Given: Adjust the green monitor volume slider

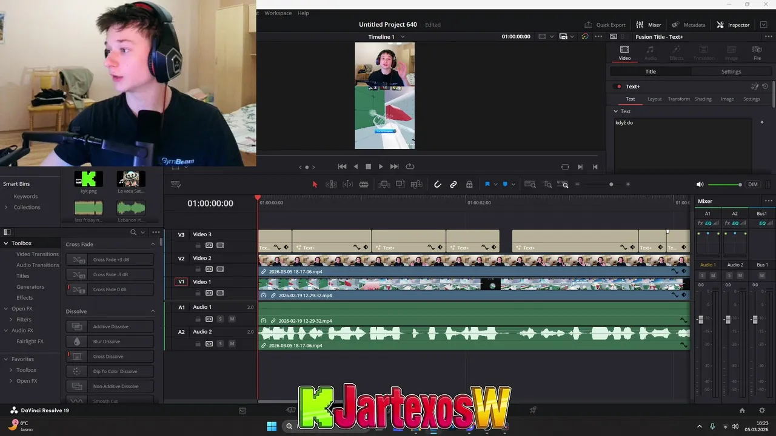Looking at the screenshot, I should coord(724,185).
